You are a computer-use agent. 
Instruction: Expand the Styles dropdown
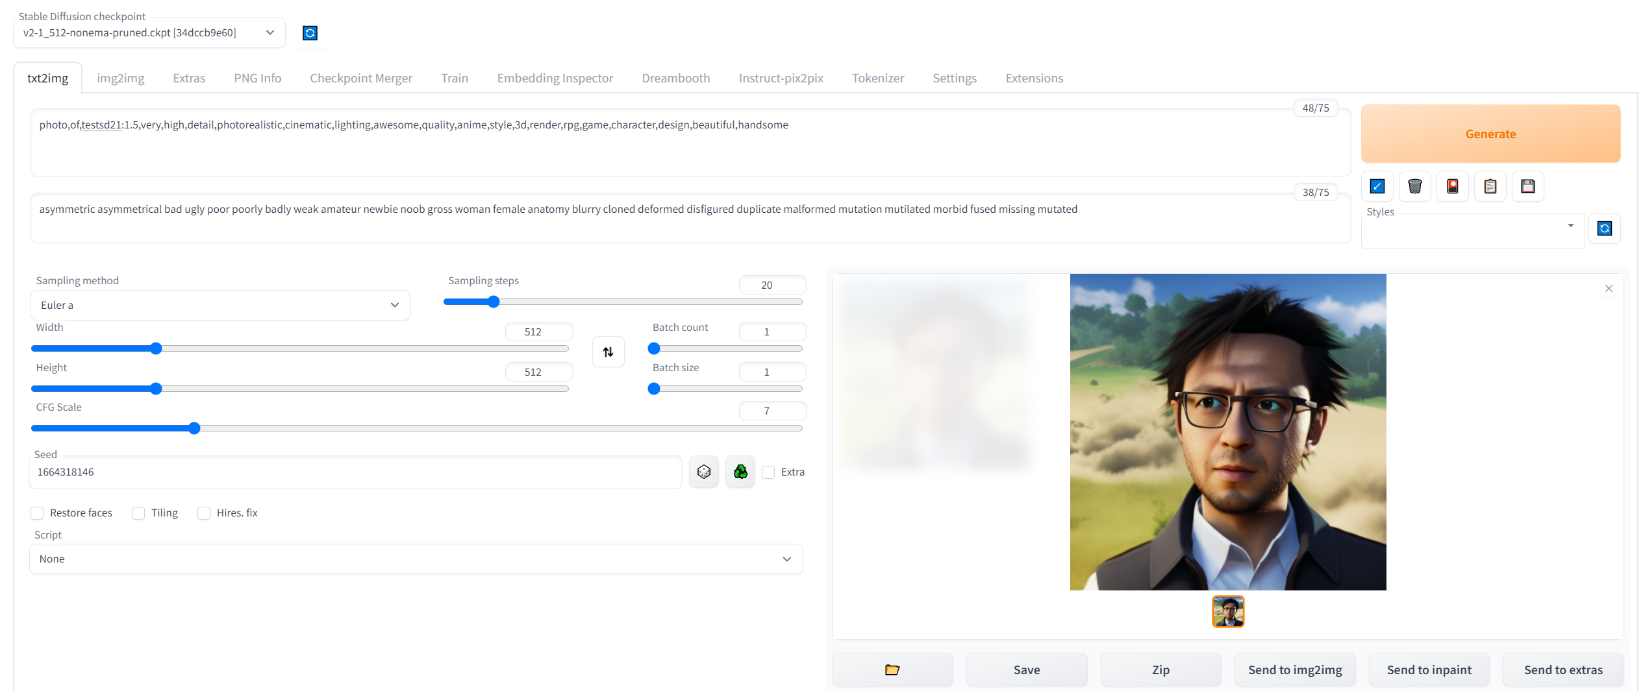coord(1472,232)
